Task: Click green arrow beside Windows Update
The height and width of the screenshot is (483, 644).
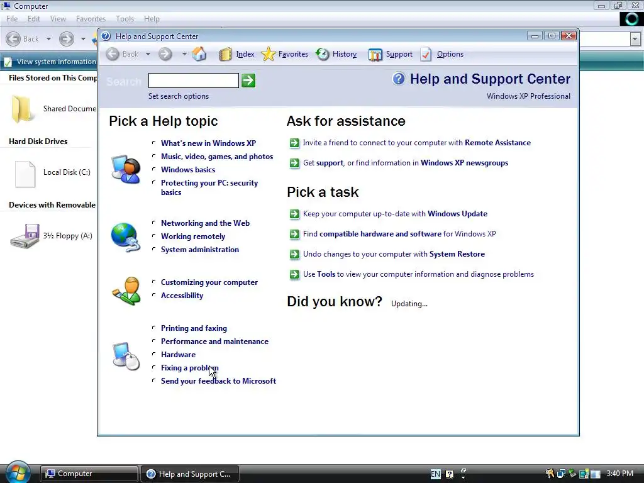Action: click(294, 214)
